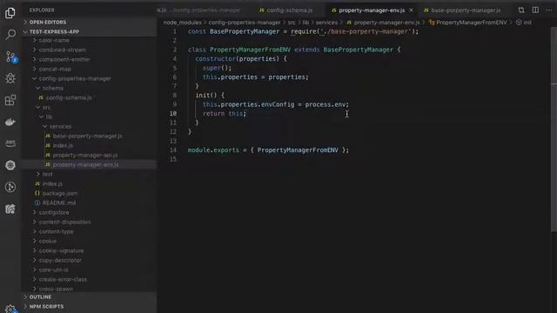The width and height of the screenshot is (557, 313).
Task: Expand the content-disposition folder
Action: tap(89, 223)
